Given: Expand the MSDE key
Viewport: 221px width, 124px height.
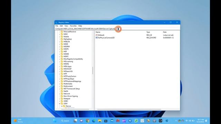Looking at the screenshot, I should pos(60,44).
